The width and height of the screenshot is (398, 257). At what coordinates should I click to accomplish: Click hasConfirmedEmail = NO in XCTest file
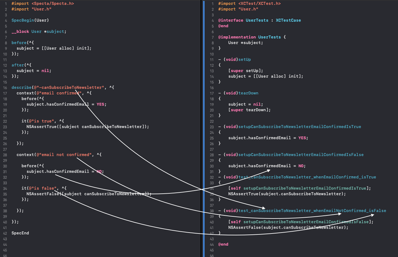click(x=267, y=166)
